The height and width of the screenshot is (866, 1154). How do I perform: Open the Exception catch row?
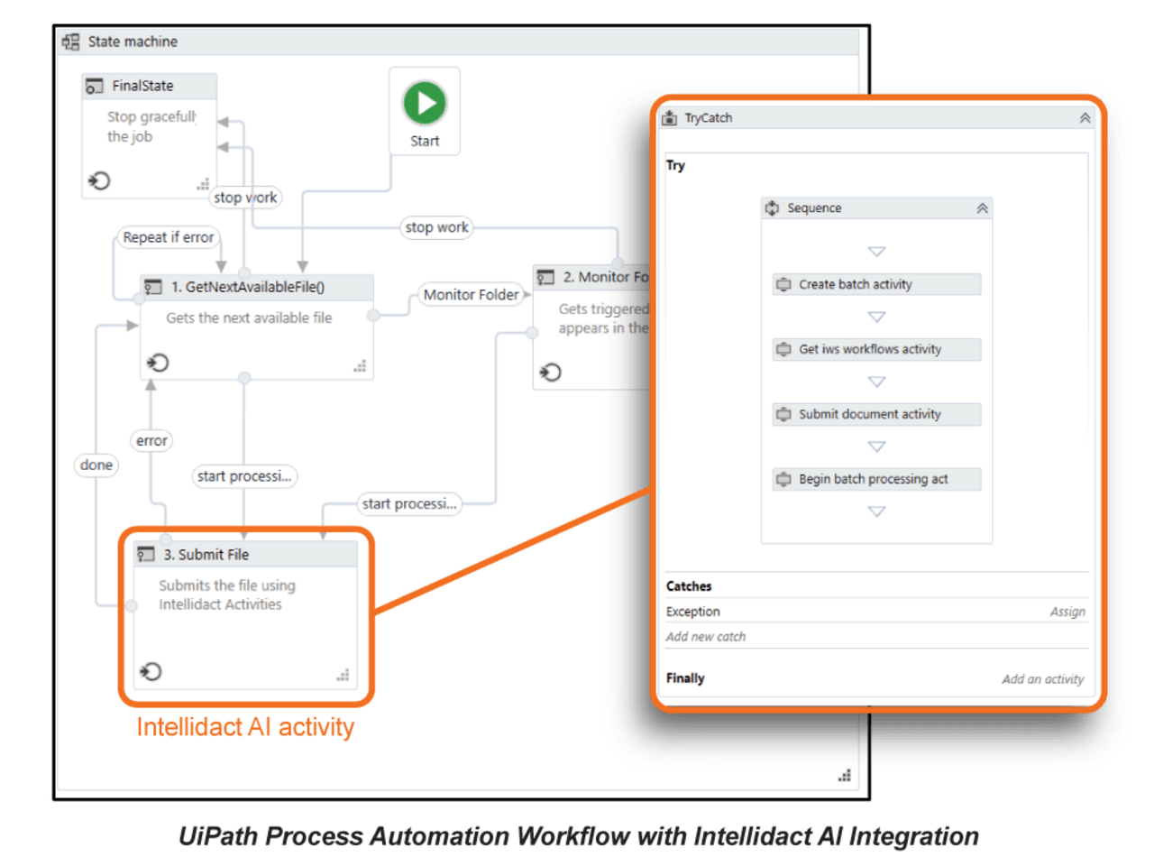(876, 612)
